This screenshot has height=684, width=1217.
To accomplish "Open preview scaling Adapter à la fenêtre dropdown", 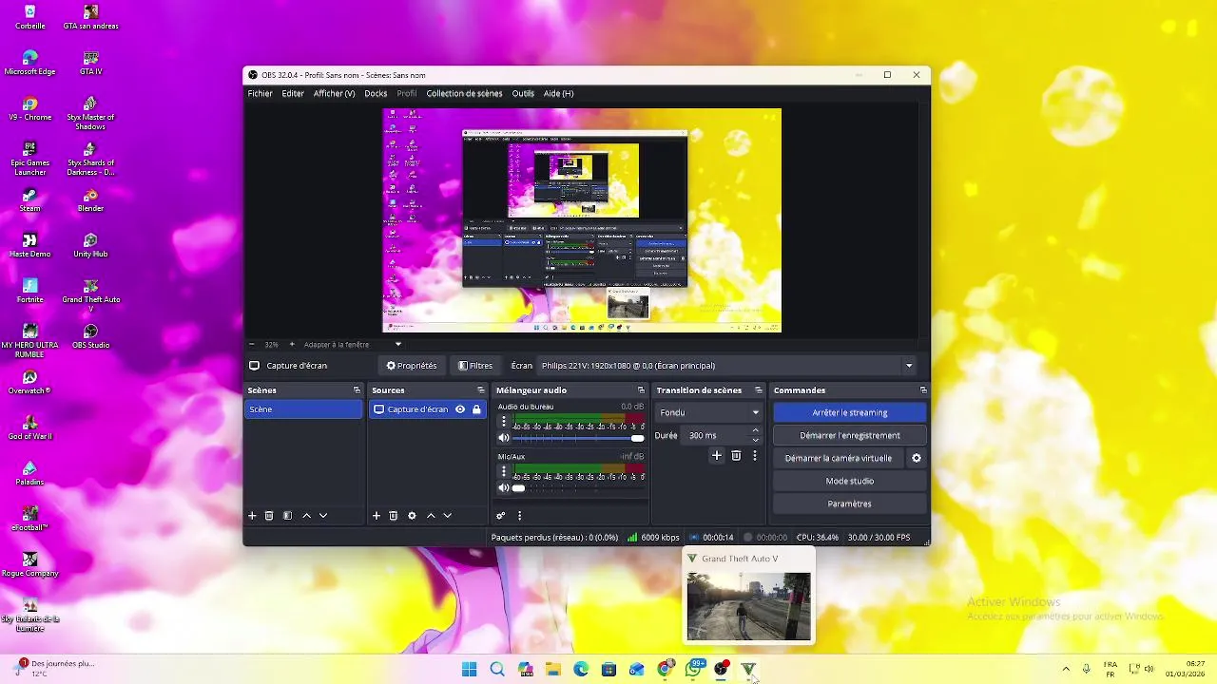I will 354,345.
